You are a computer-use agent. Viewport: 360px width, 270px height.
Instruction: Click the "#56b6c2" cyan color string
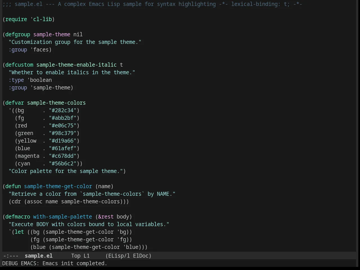pyautogui.click(x=63, y=163)
